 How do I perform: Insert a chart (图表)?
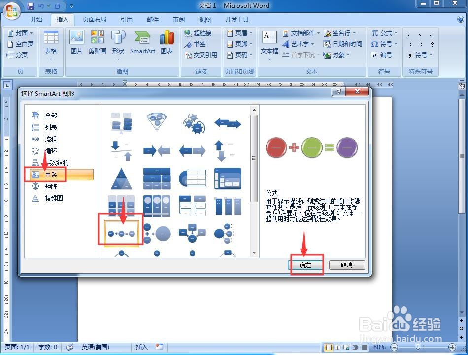tap(167, 42)
